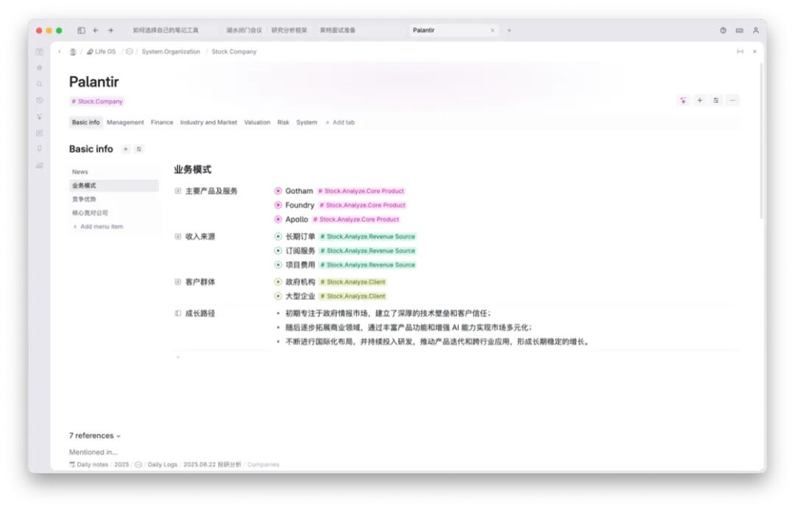Toggle the sidebar panel layout icon
This screenshot has width=795, height=511.
81,30
